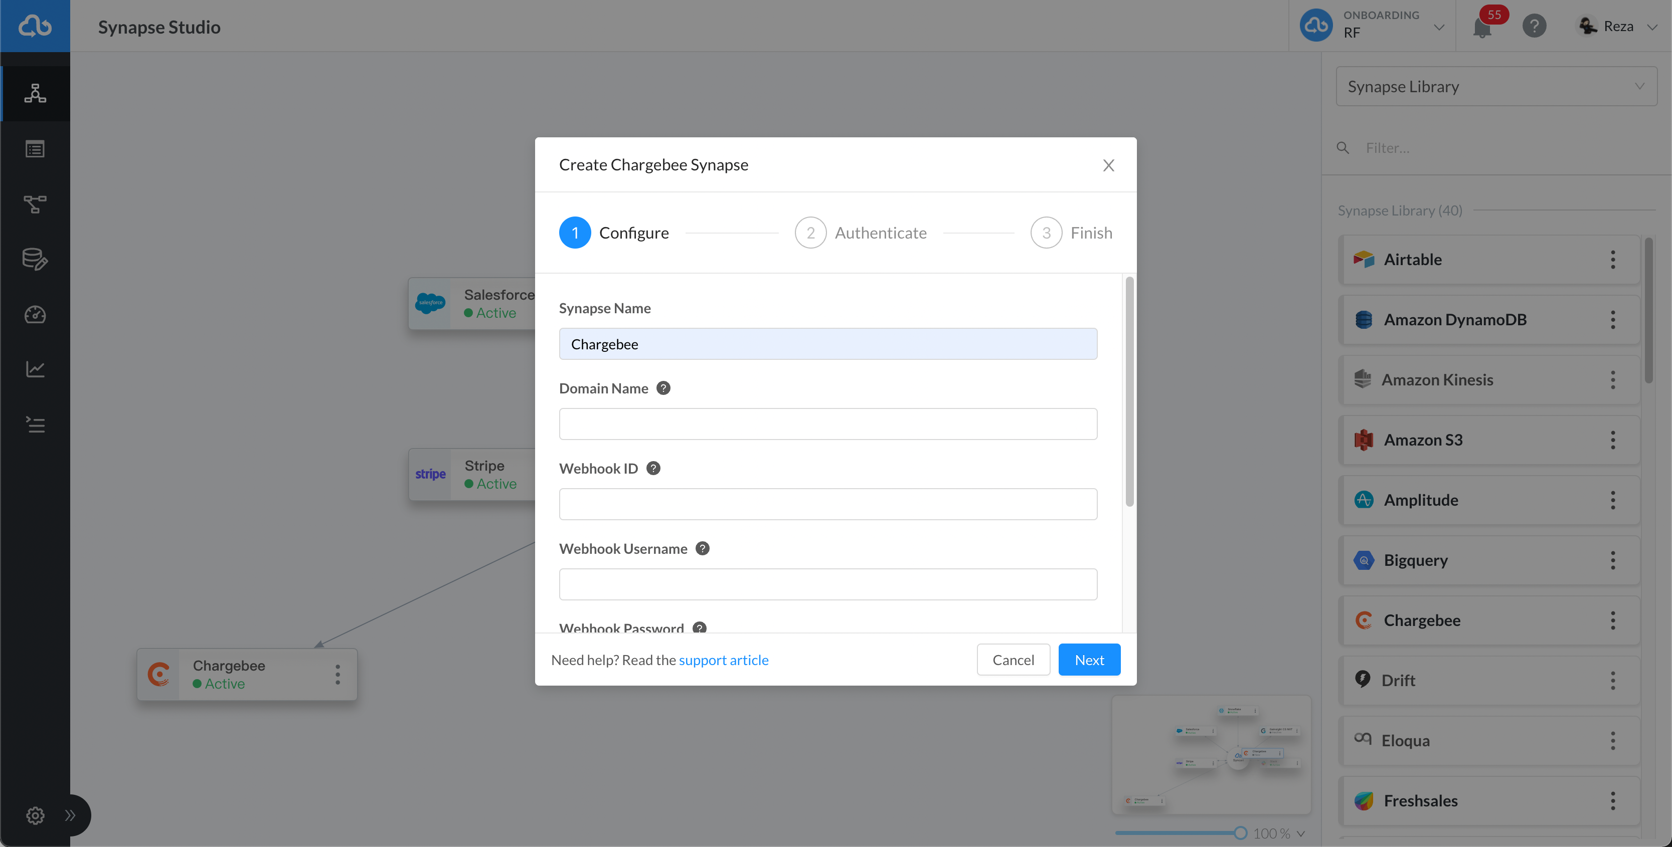Click the dialog form scrollbar
This screenshot has height=847, width=1672.
coord(1129,392)
